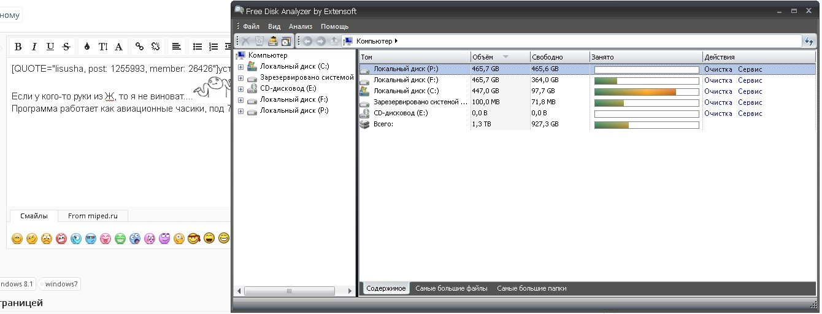Insert the red angry emoticon
Viewport: 822px width, 314px height.
61,238
